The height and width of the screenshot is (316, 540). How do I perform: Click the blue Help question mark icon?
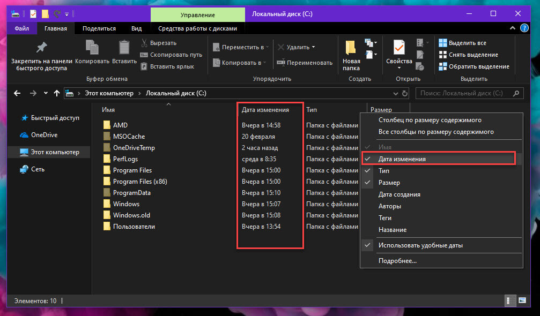(524, 28)
